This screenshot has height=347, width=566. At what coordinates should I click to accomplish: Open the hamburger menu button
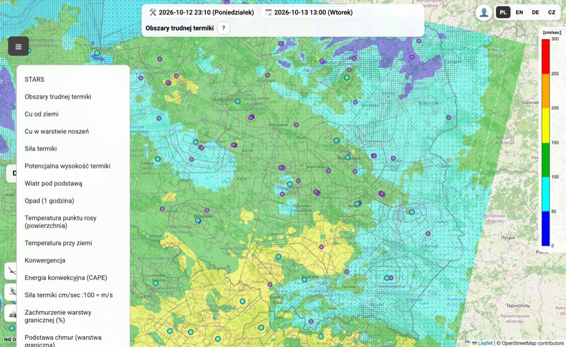click(x=19, y=46)
